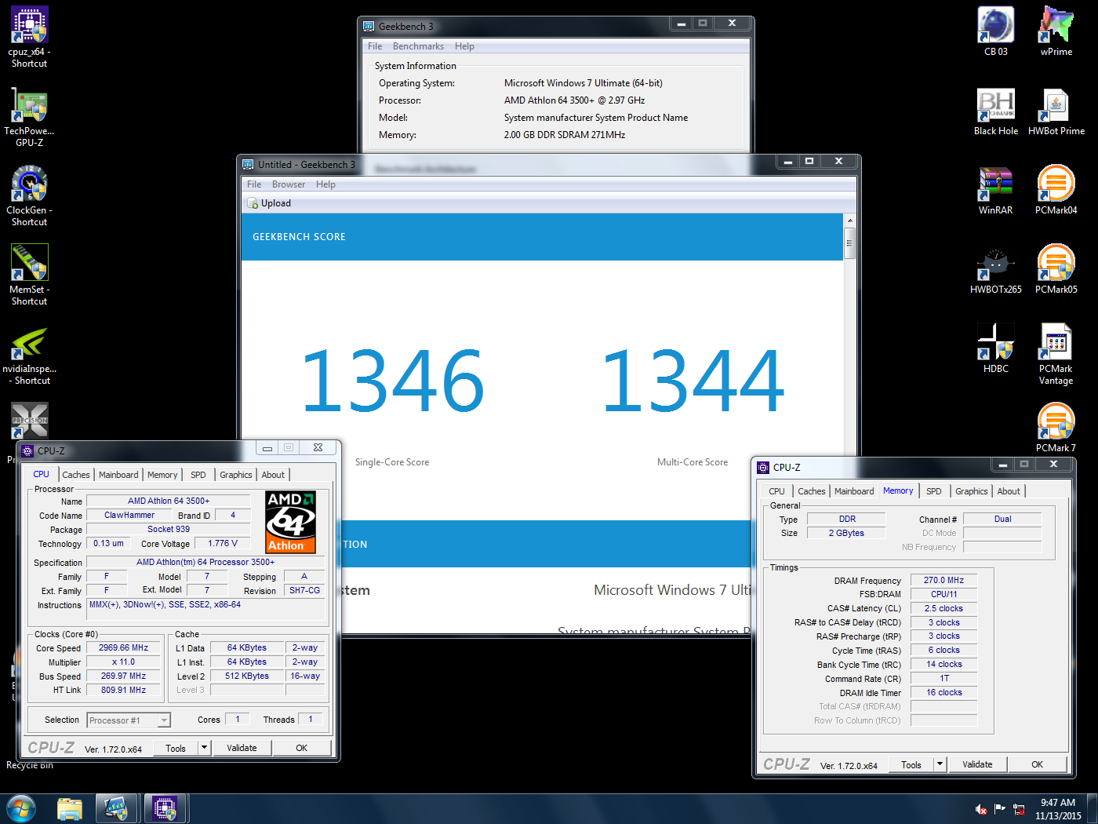Launch HWBot Prime desktop icon
The width and height of the screenshot is (1098, 824).
(x=1056, y=111)
